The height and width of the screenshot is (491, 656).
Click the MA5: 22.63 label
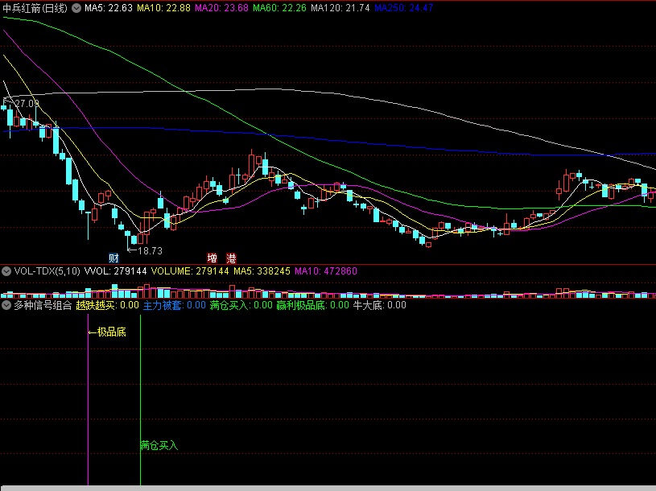(x=109, y=8)
